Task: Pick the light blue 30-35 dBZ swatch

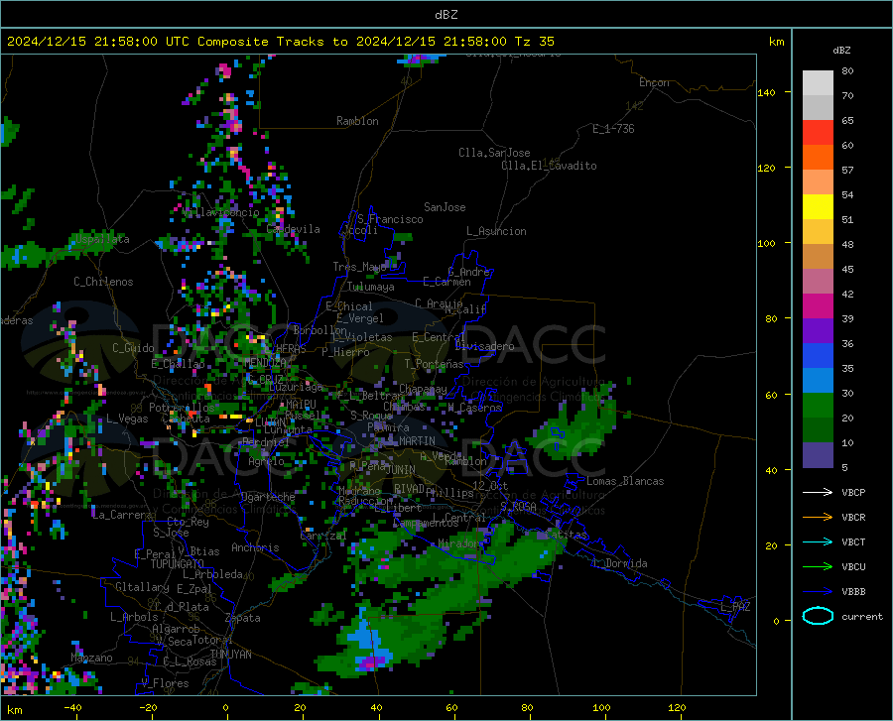Action: (818, 381)
